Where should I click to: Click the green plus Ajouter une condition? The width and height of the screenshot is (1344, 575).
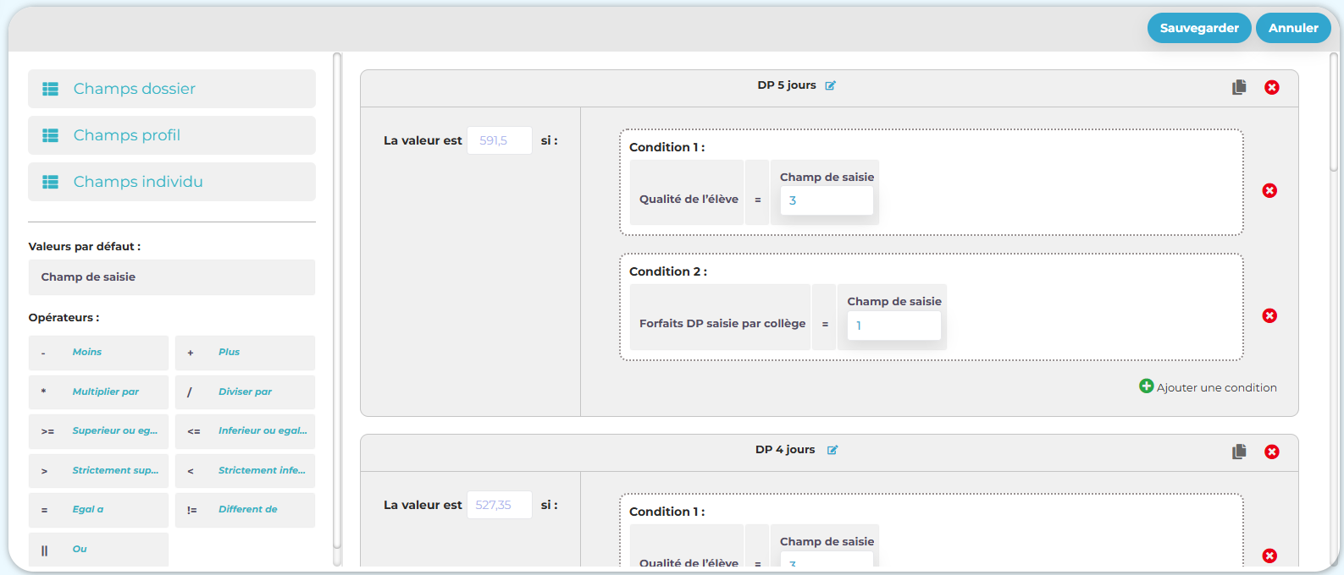point(1146,386)
